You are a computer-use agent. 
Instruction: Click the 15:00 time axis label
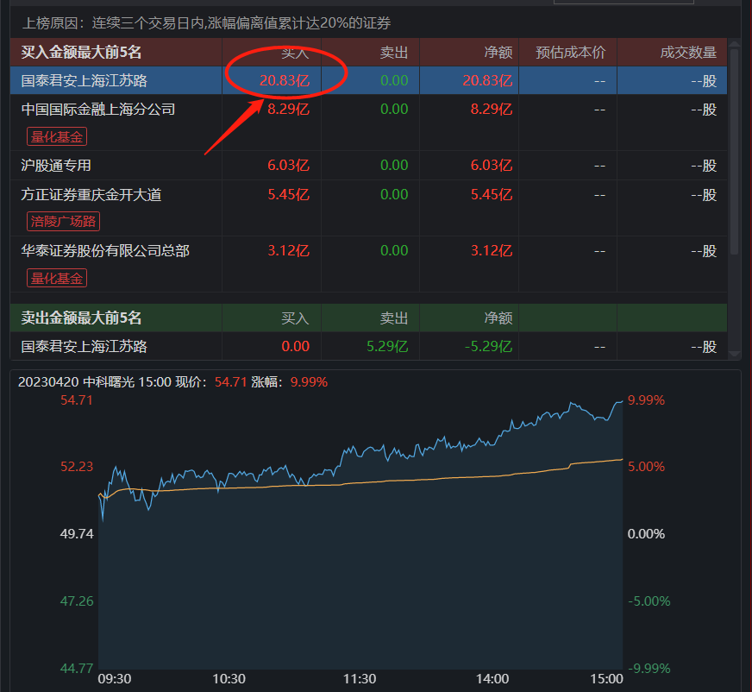[606, 679]
